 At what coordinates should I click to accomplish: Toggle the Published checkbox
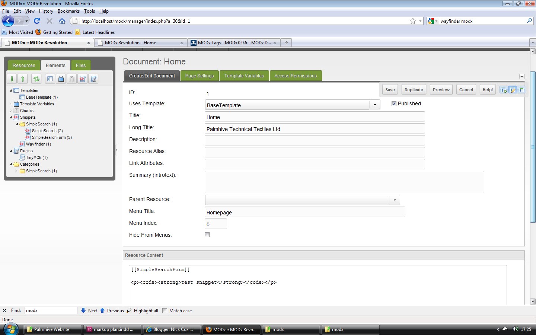(394, 104)
